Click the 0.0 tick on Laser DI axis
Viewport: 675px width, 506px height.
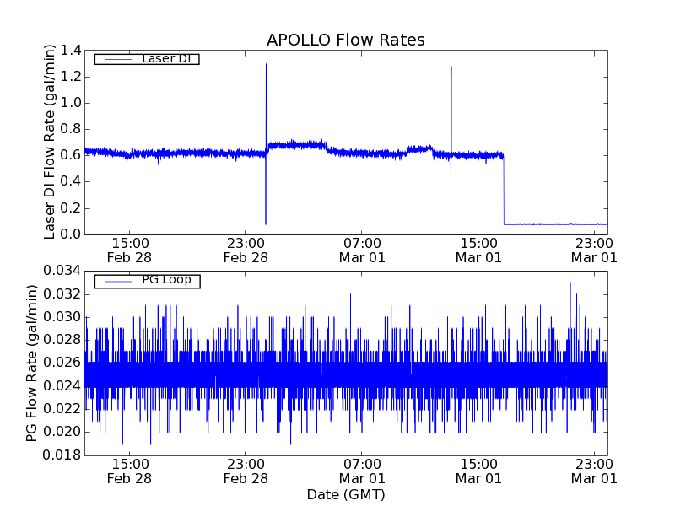(71, 234)
